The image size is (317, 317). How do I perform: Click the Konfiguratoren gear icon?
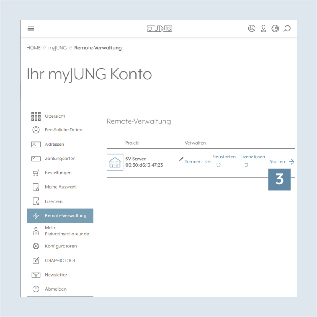click(x=36, y=246)
